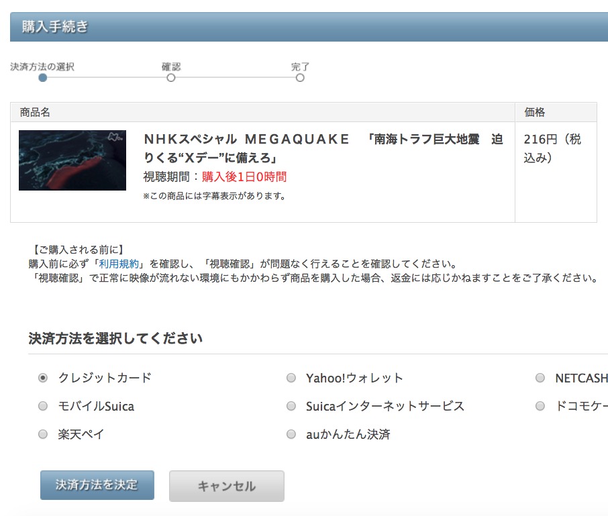Select クレジットカード payment method
The width and height of the screenshot is (608, 516).
coord(43,378)
